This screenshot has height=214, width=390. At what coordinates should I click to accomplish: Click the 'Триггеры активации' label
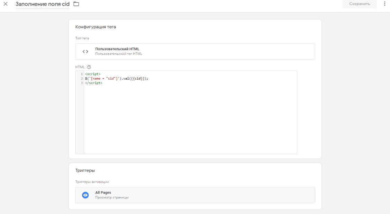92,182
